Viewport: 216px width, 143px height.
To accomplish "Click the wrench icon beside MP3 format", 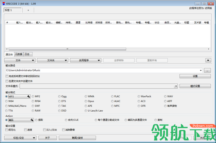I will pyautogui.click(x=28, y=97).
